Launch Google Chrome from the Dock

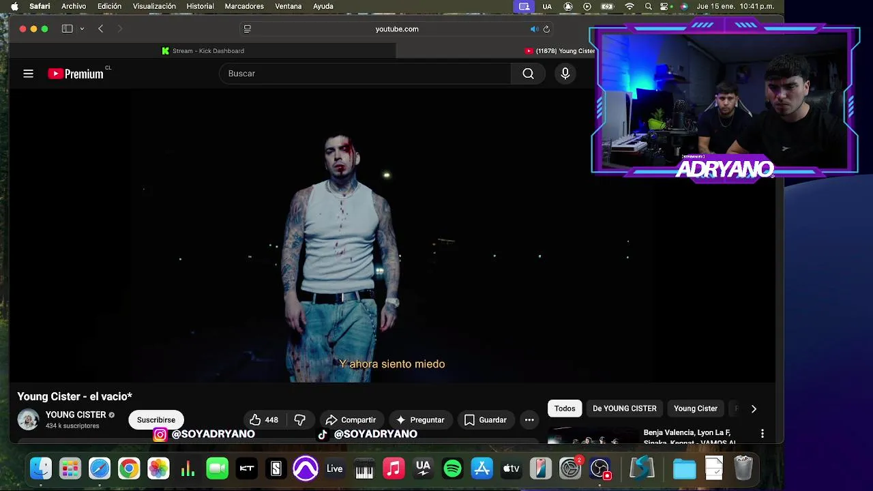coord(129,468)
